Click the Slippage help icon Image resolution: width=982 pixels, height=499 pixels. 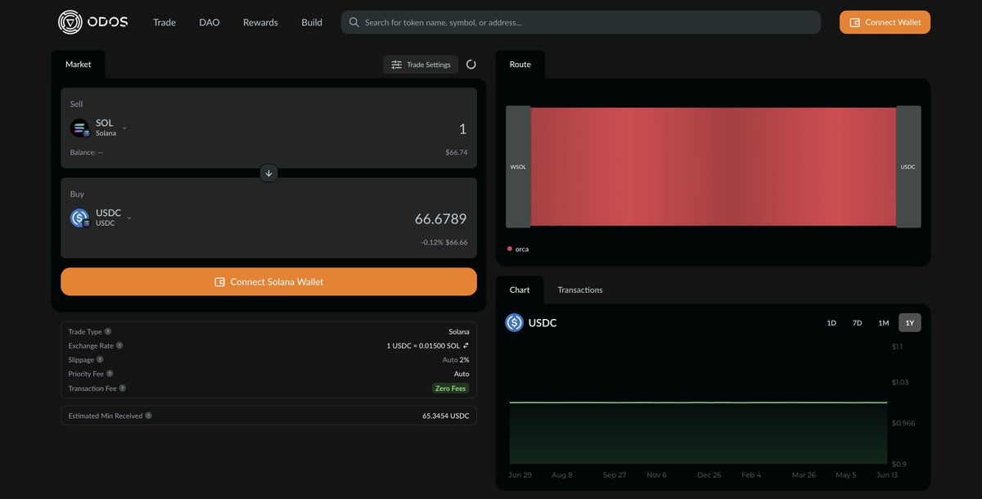(x=100, y=359)
